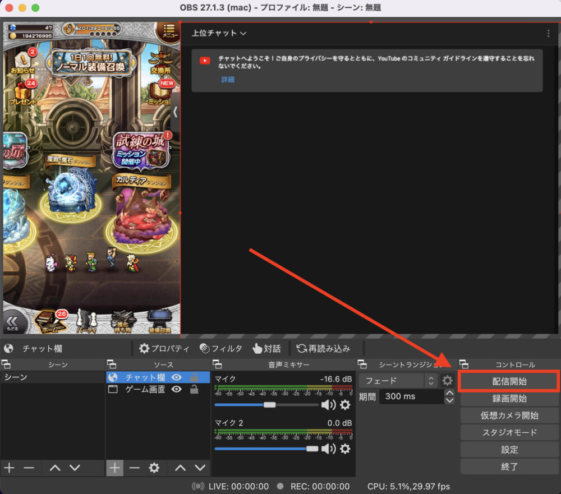Enable スタジオモード studio mode
The image size is (561, 494).
click(x=509, y=432)
